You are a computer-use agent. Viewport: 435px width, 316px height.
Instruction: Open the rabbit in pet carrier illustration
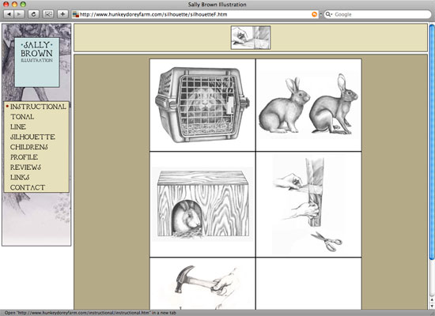point(202,105)
